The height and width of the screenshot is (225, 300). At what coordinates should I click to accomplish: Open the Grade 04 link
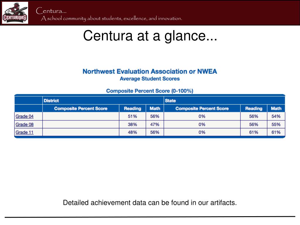pos(25,116)
